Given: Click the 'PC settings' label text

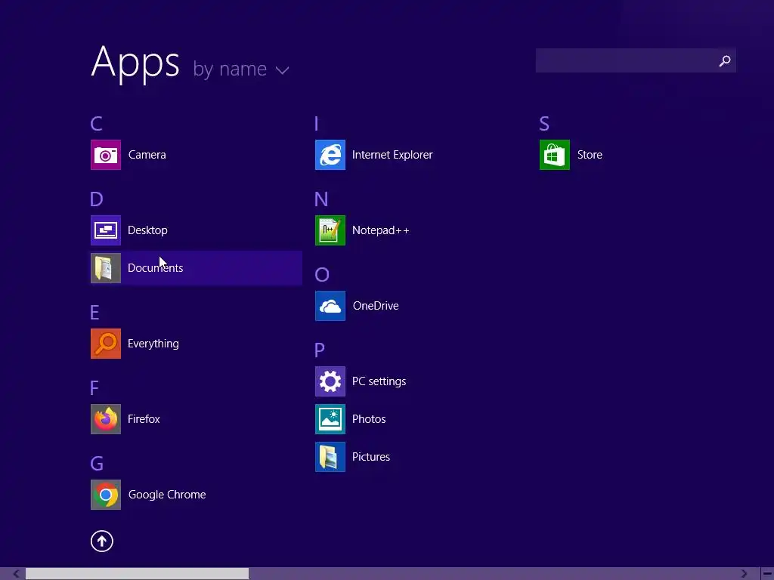Looking at the screenshot, I should pyautogui.click(x=379, y=381).
